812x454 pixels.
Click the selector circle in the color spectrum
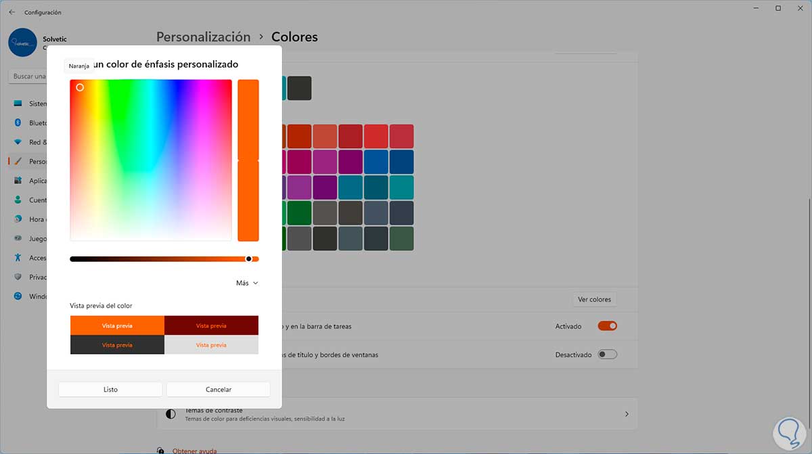(x=80, y=87)
